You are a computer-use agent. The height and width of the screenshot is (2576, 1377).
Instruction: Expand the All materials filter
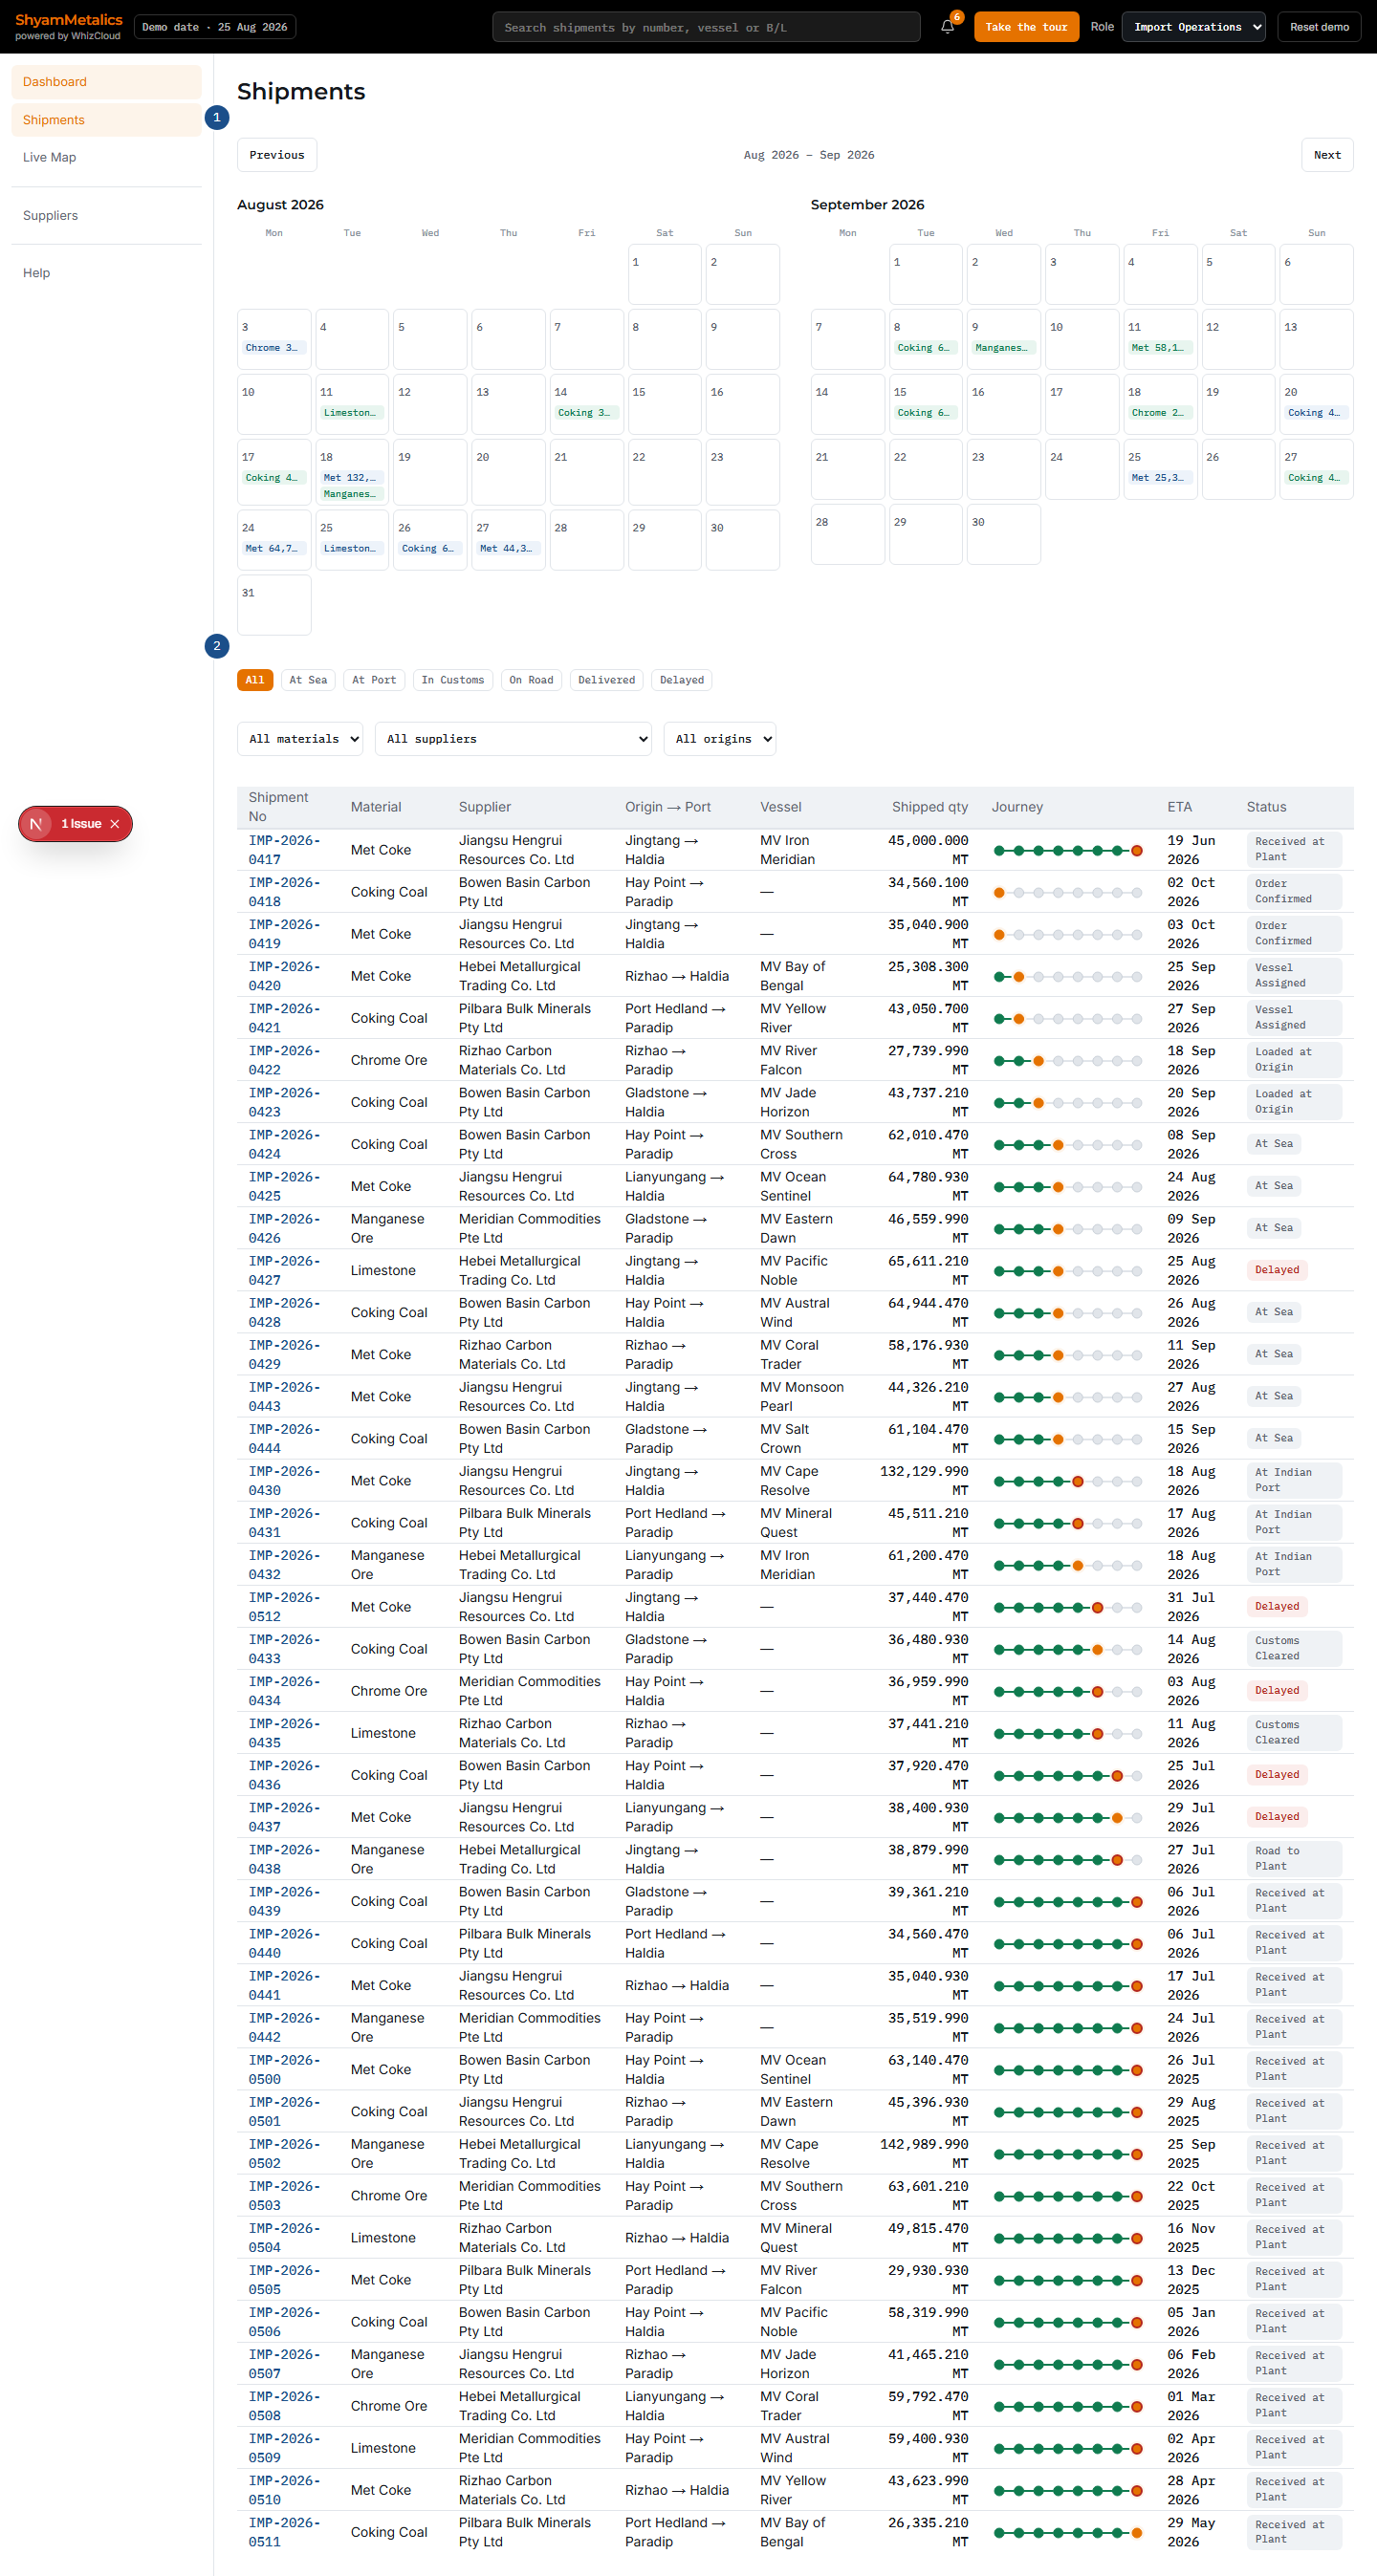pos(299,739)
